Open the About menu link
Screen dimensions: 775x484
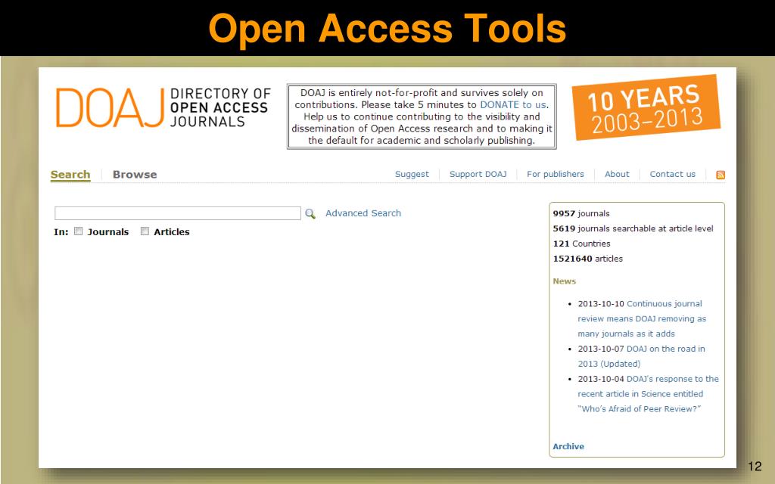click(x=617, y=174)
